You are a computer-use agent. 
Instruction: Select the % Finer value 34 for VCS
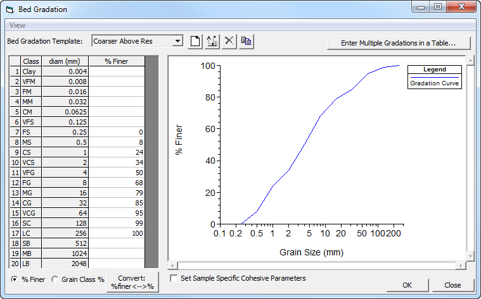[x=117, y=162]
